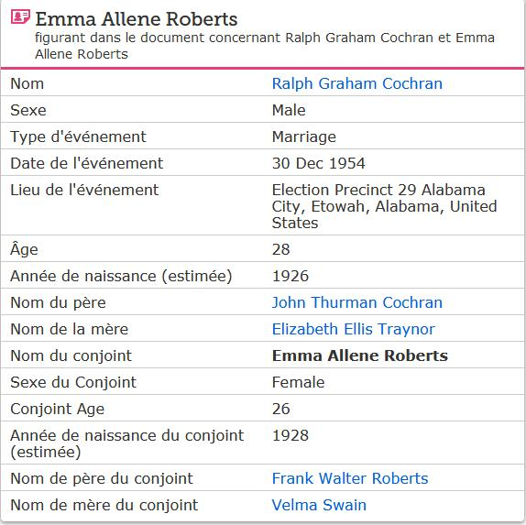Open the Frank Walter Roberts link

[x=350, y=478]
